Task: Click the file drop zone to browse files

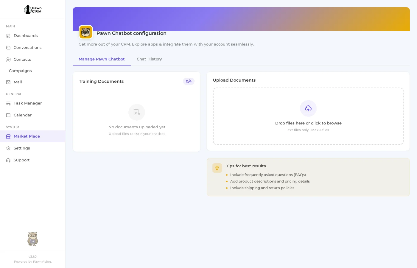Action: (308, 116)
